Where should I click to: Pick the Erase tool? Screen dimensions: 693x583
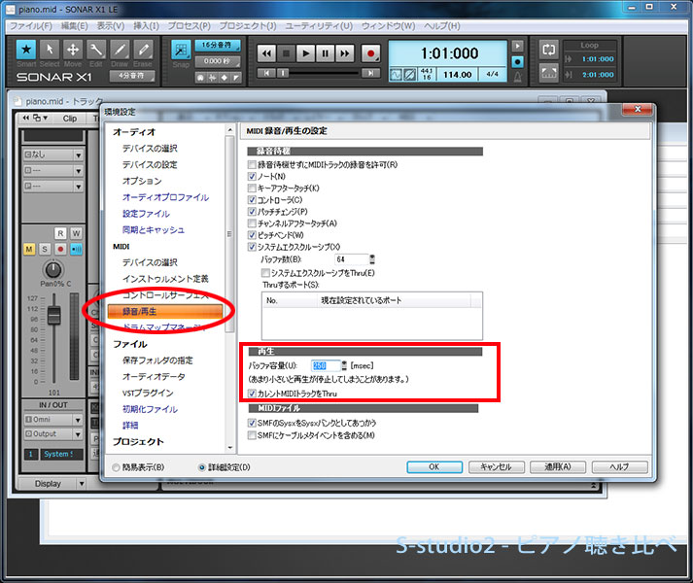(143, 50)
